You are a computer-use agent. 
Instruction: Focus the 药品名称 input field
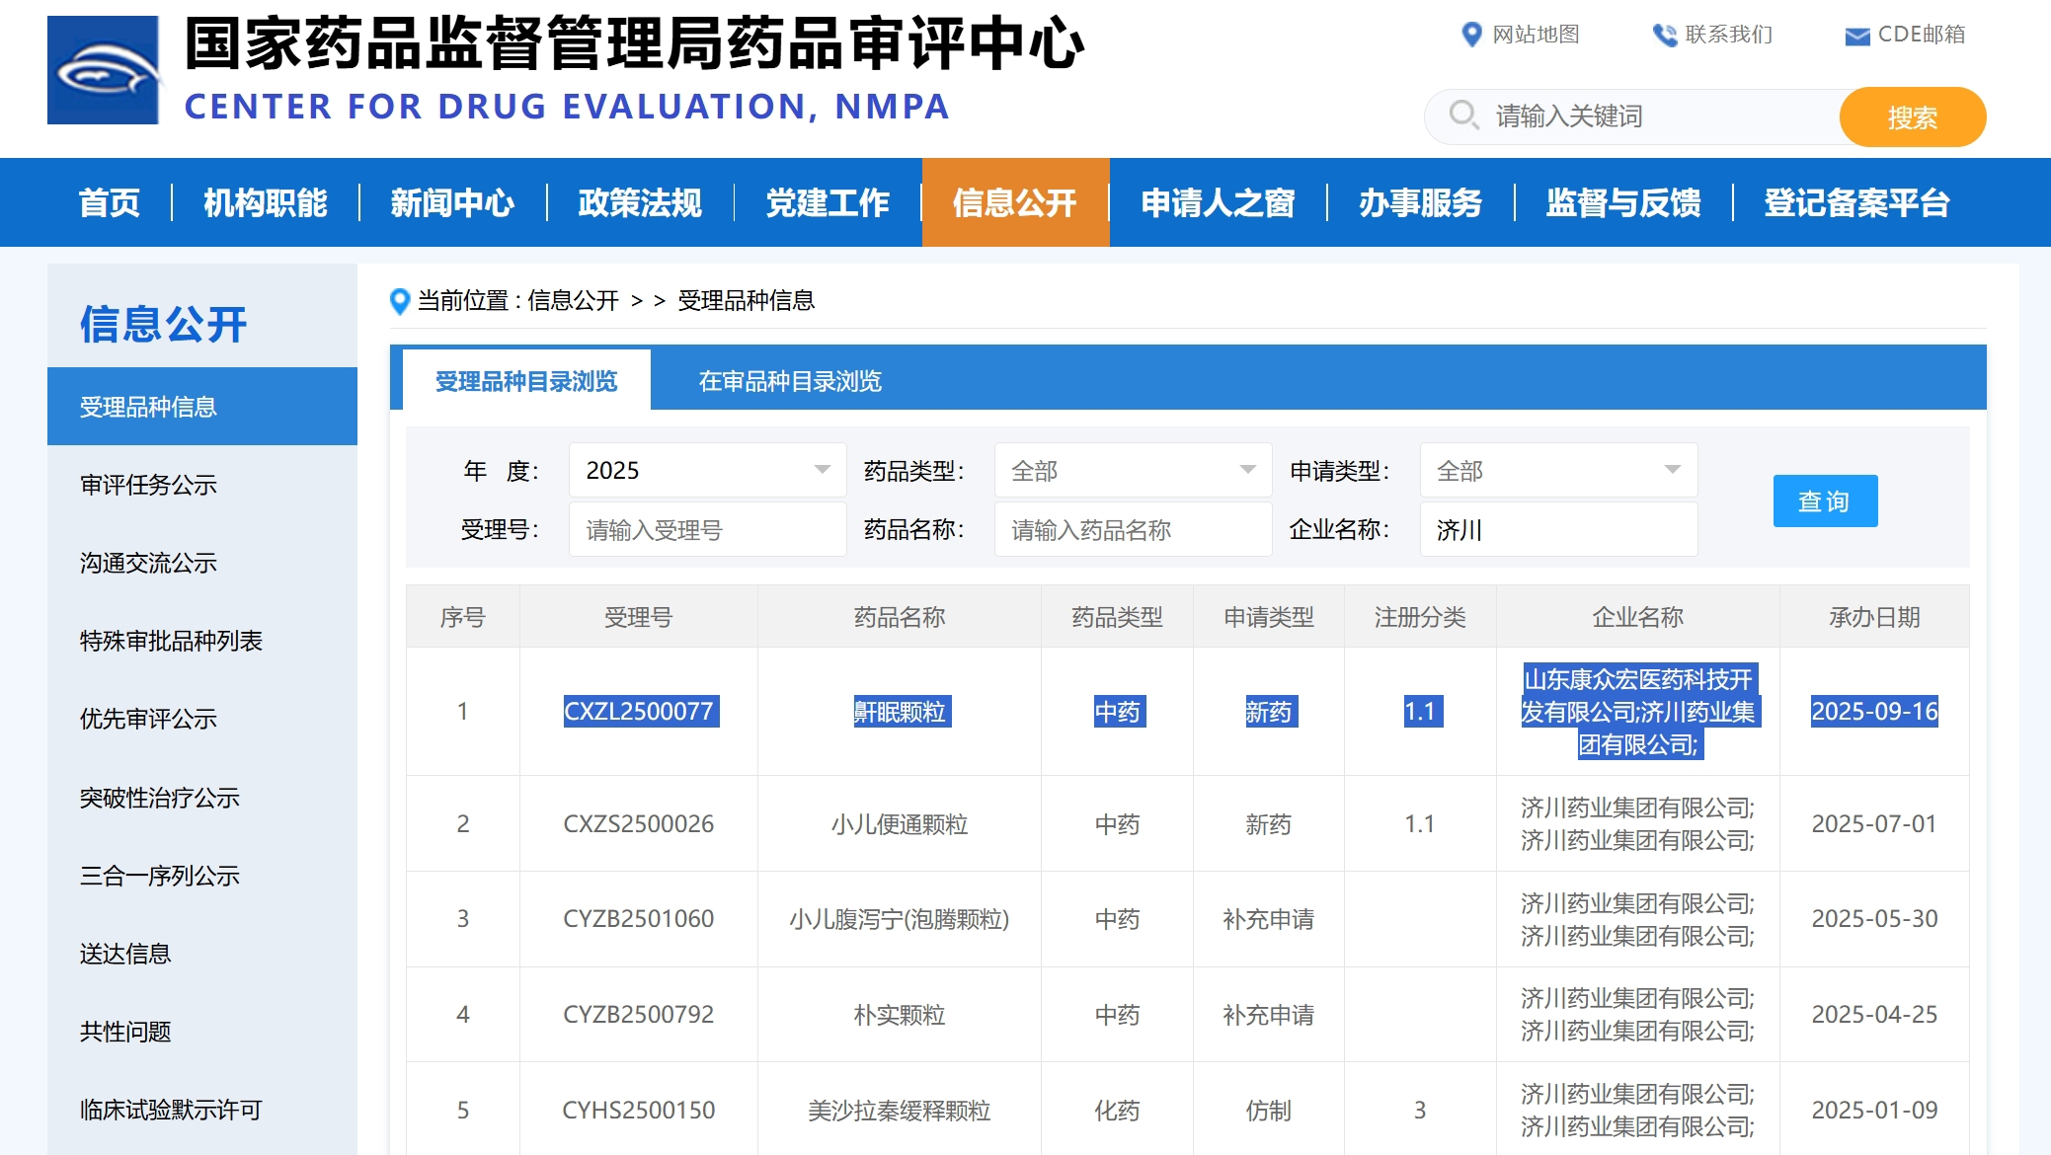tap(1133, 530)
